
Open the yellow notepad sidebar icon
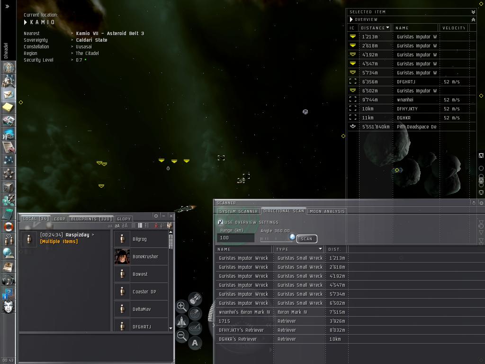point(9,108)
